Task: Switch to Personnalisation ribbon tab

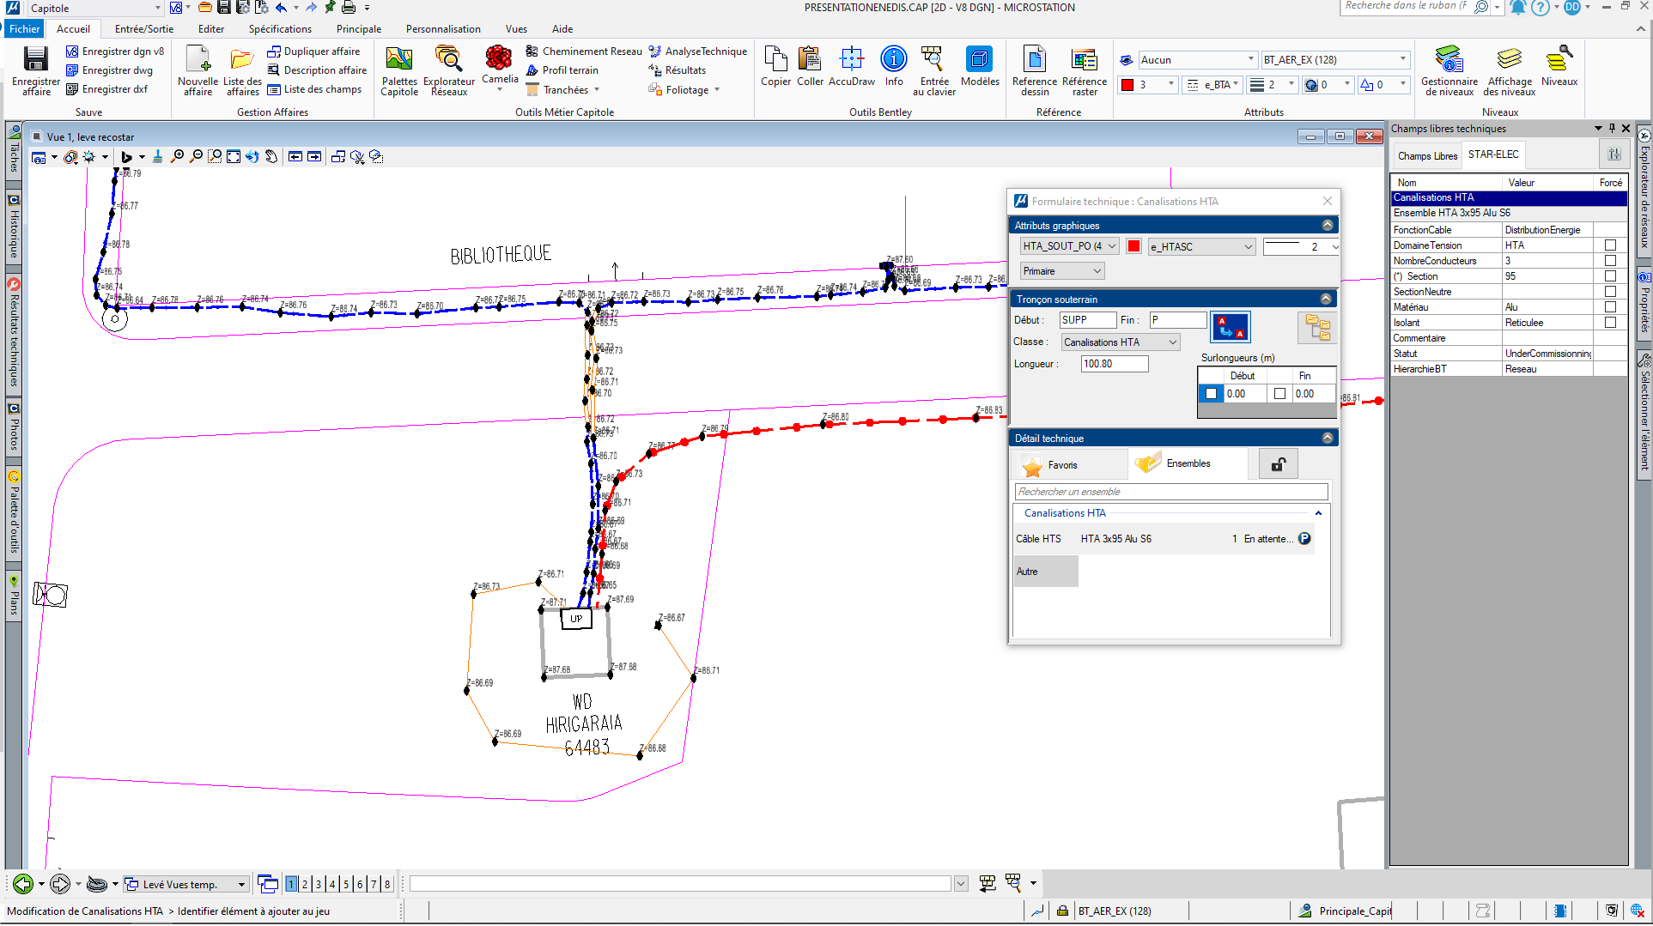Action: [x=443, y=29]
